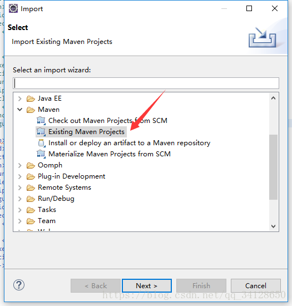292x306 pixels.
Task: Click the Existing Maven Projects icon
Action: coord(41,132)
